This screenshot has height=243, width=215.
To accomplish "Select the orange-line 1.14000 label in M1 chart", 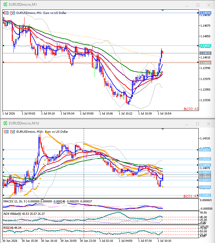I will 205,63.
